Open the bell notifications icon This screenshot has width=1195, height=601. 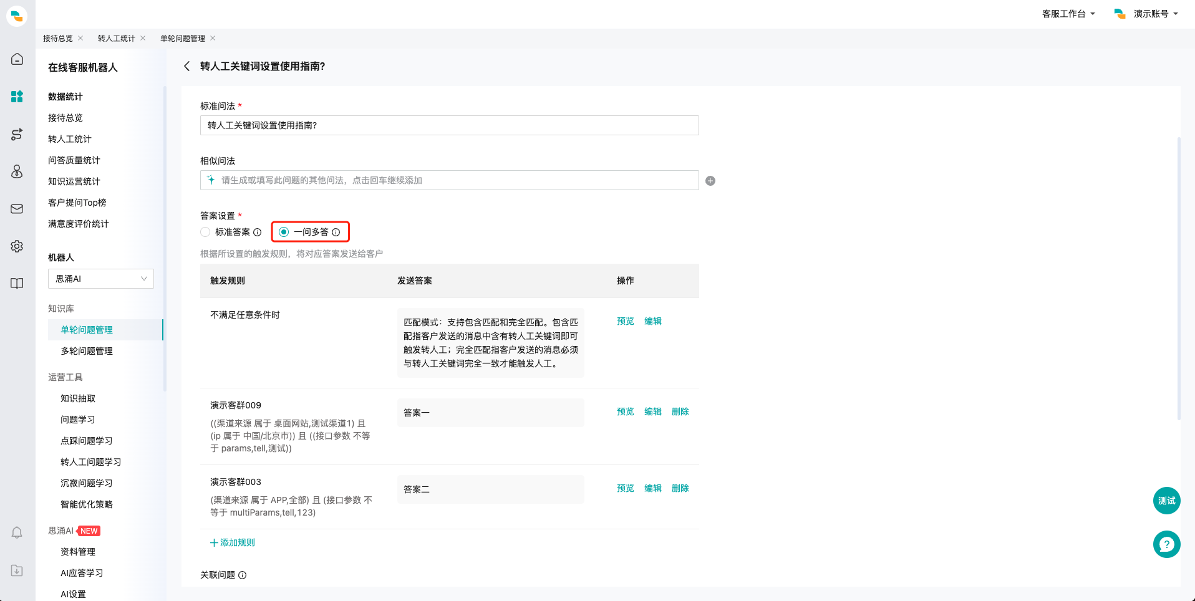click(x=17, y=533)
